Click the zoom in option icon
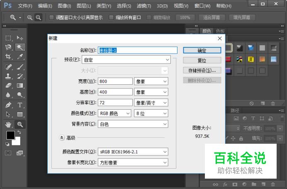 click(29, 17)
